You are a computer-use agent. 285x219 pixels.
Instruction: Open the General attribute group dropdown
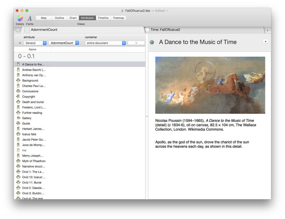point(35,43)
